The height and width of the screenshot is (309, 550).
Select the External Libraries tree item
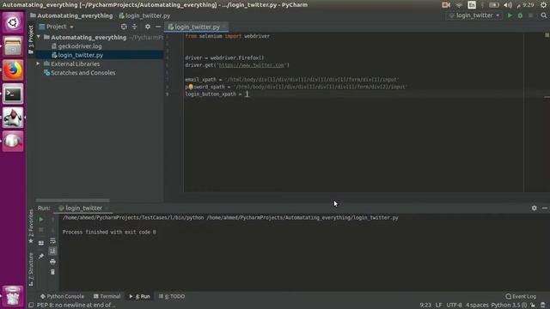(75, 64)
